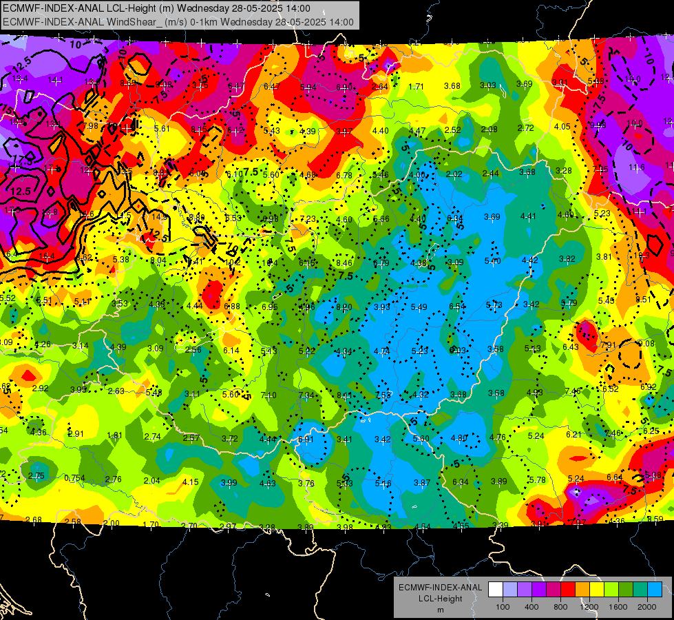Click the legend tick label 1600

[x=618, y=607]
